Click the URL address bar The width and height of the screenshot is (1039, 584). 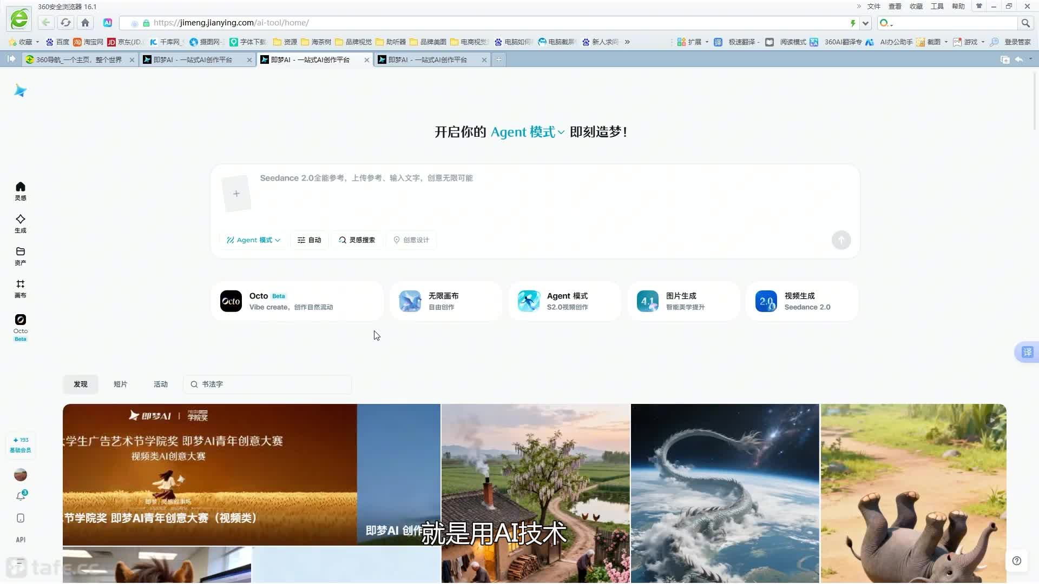coord(487,23)
